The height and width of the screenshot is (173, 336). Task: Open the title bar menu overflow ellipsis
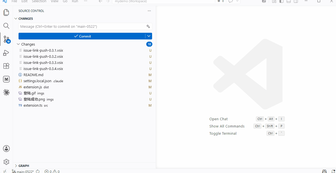click(86, 1)
